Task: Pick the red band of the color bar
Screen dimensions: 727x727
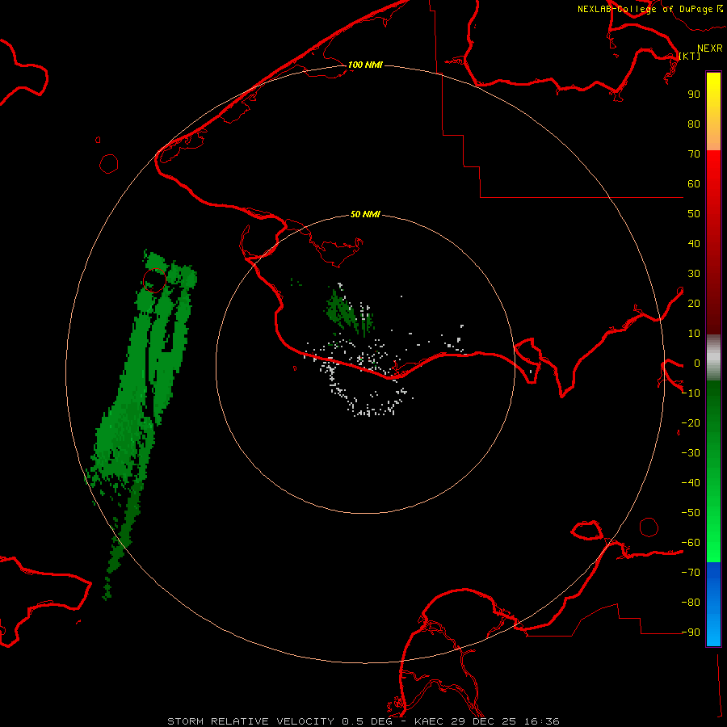Action: [x=713, y=242]
